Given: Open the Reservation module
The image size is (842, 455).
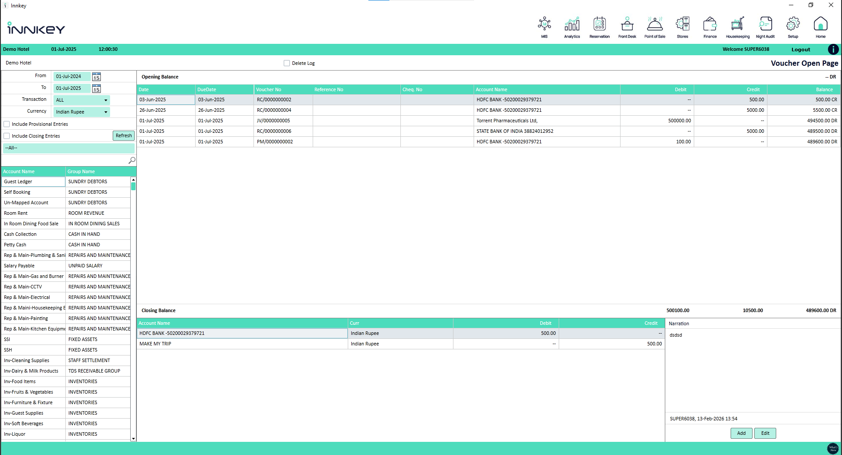Looking at the screenshot, I should (599, 27).
